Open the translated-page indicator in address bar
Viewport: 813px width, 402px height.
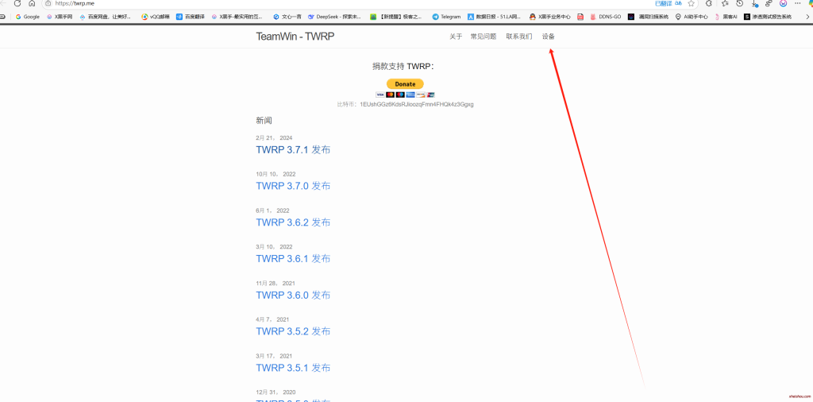[x=663, y=3]
